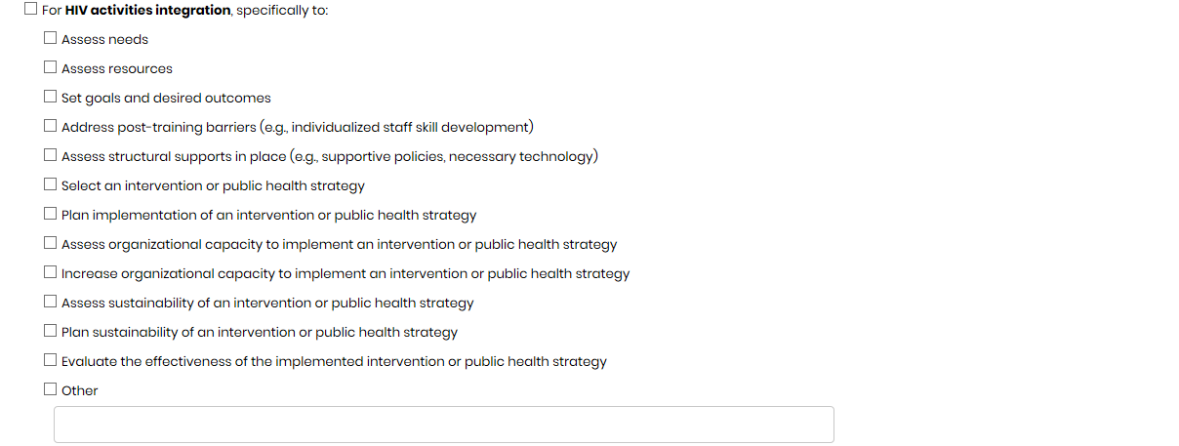Tick the Assess needs checkbox
Image resolution: width=1179 pixels, height=446 pixels.
tap(51, 39)
